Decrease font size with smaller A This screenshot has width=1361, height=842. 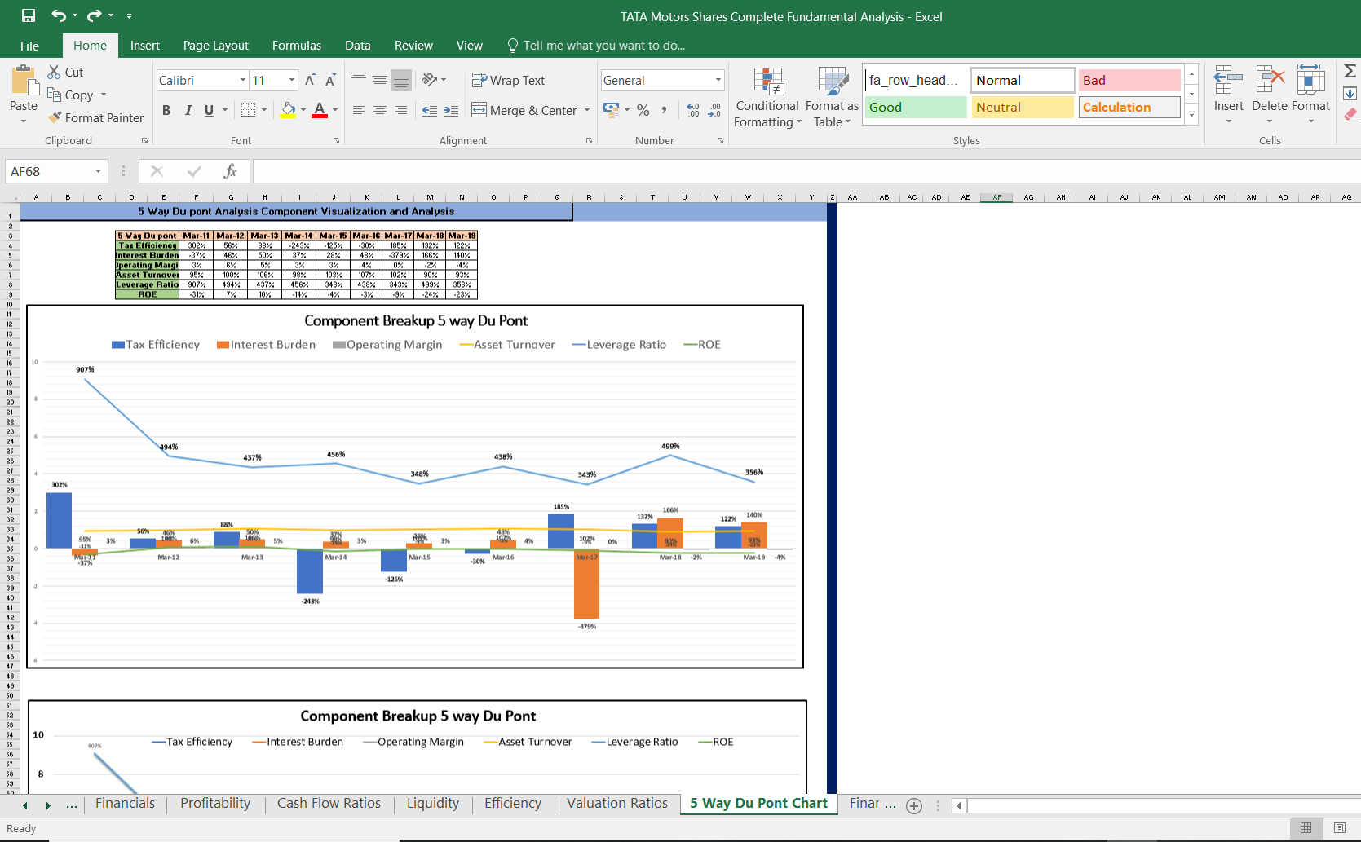point(330,80)
